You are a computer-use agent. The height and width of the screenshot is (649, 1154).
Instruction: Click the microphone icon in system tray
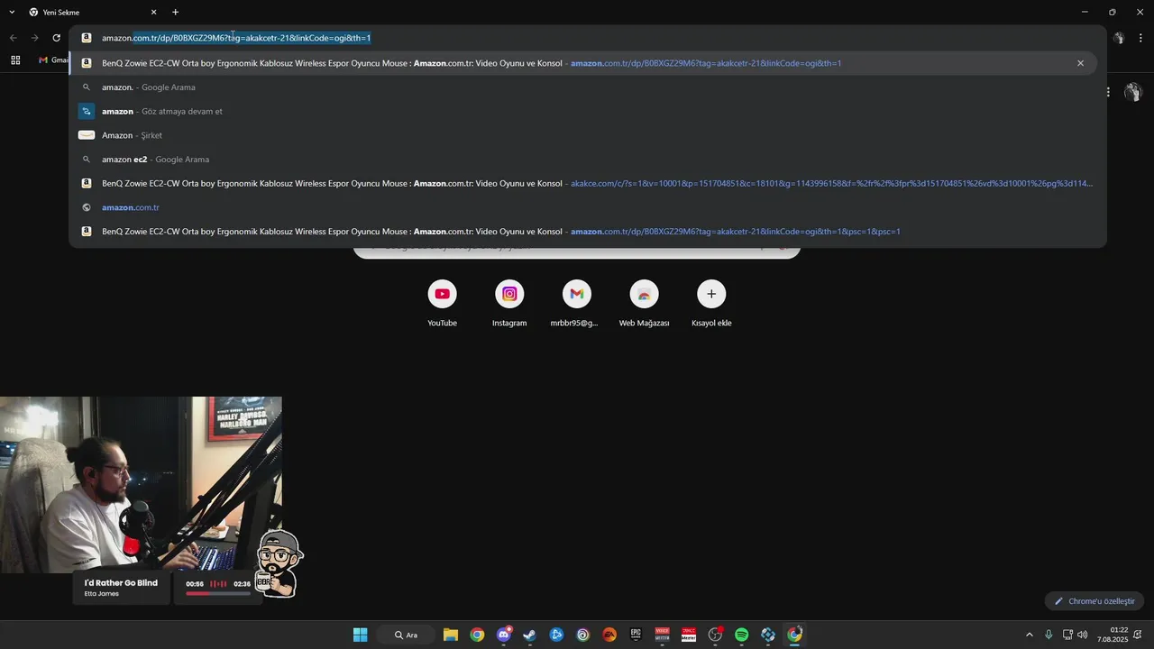1049,635
